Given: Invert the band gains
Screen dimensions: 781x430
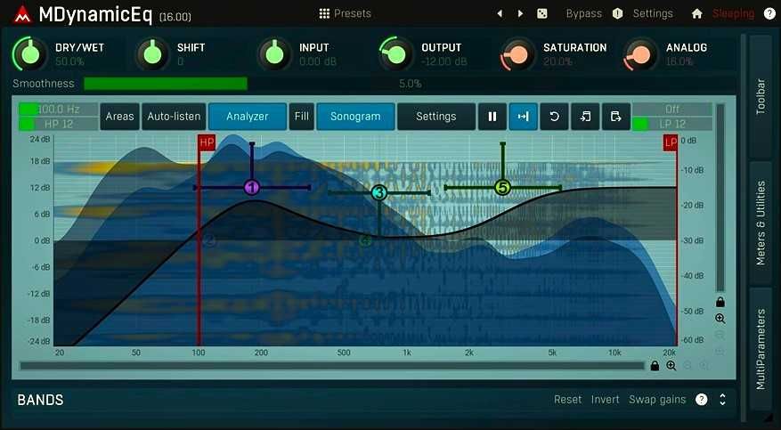Looking at the screenshot, I should click(606, 400).
